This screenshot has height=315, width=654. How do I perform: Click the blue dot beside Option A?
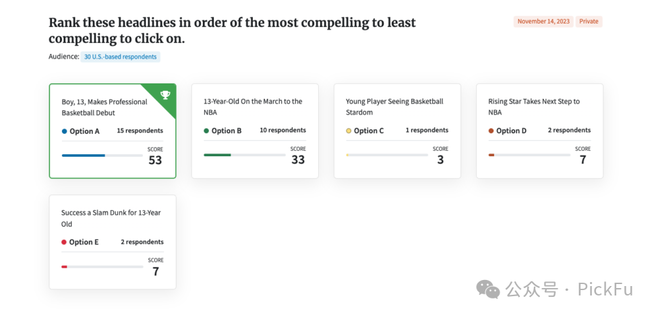(65, 131)
